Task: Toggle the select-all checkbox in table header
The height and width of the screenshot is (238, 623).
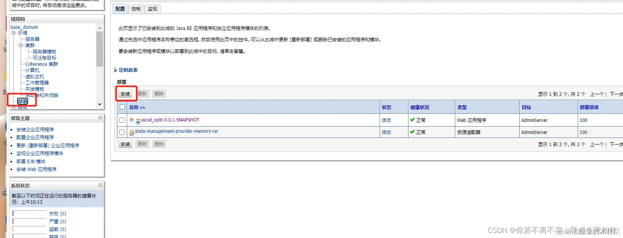Action: [122, 107]
